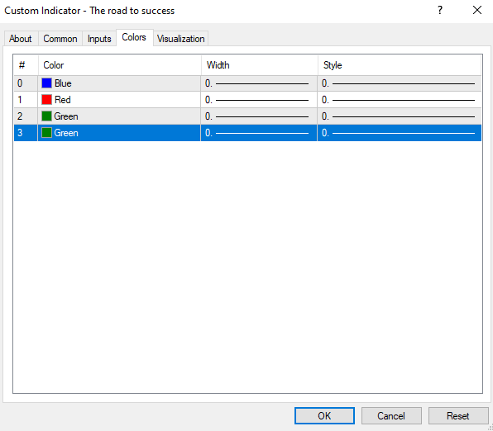Click the green color swatch in row 2

click(x=46, y=116)
